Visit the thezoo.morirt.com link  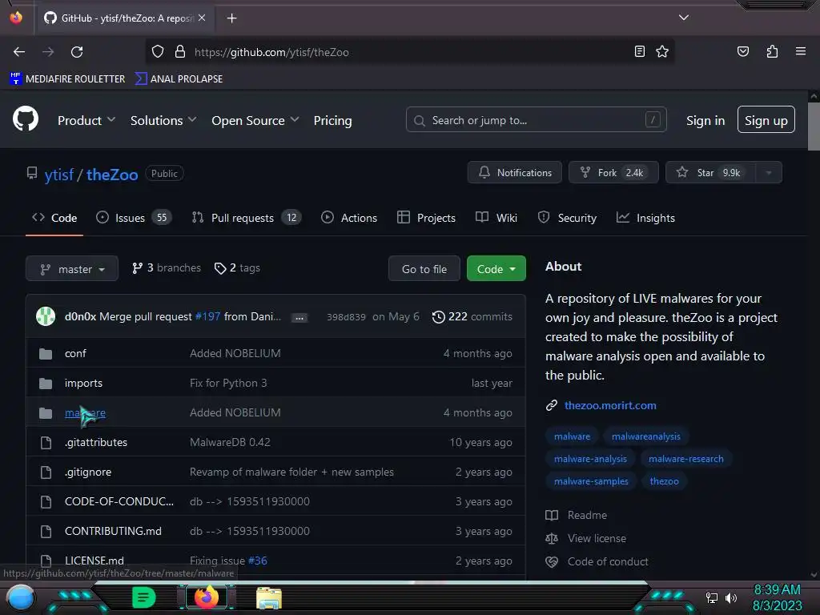pos(610,405)
